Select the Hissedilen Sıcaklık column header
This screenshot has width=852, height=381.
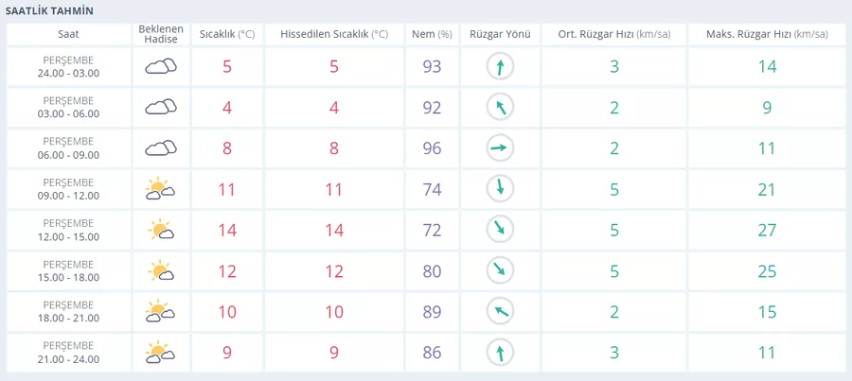334,34
